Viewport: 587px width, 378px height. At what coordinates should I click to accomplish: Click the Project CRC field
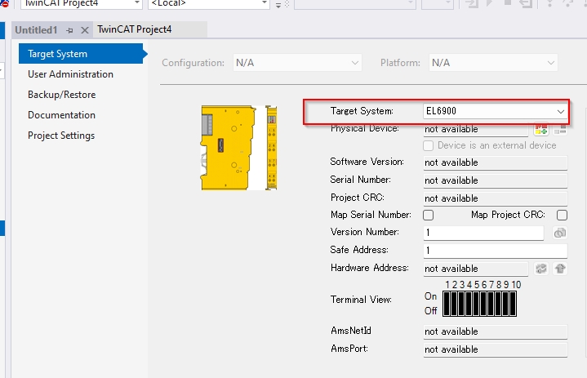[x=496, y=198]
